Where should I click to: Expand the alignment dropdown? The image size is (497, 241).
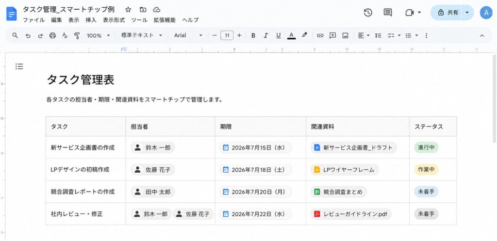point(368,35)
